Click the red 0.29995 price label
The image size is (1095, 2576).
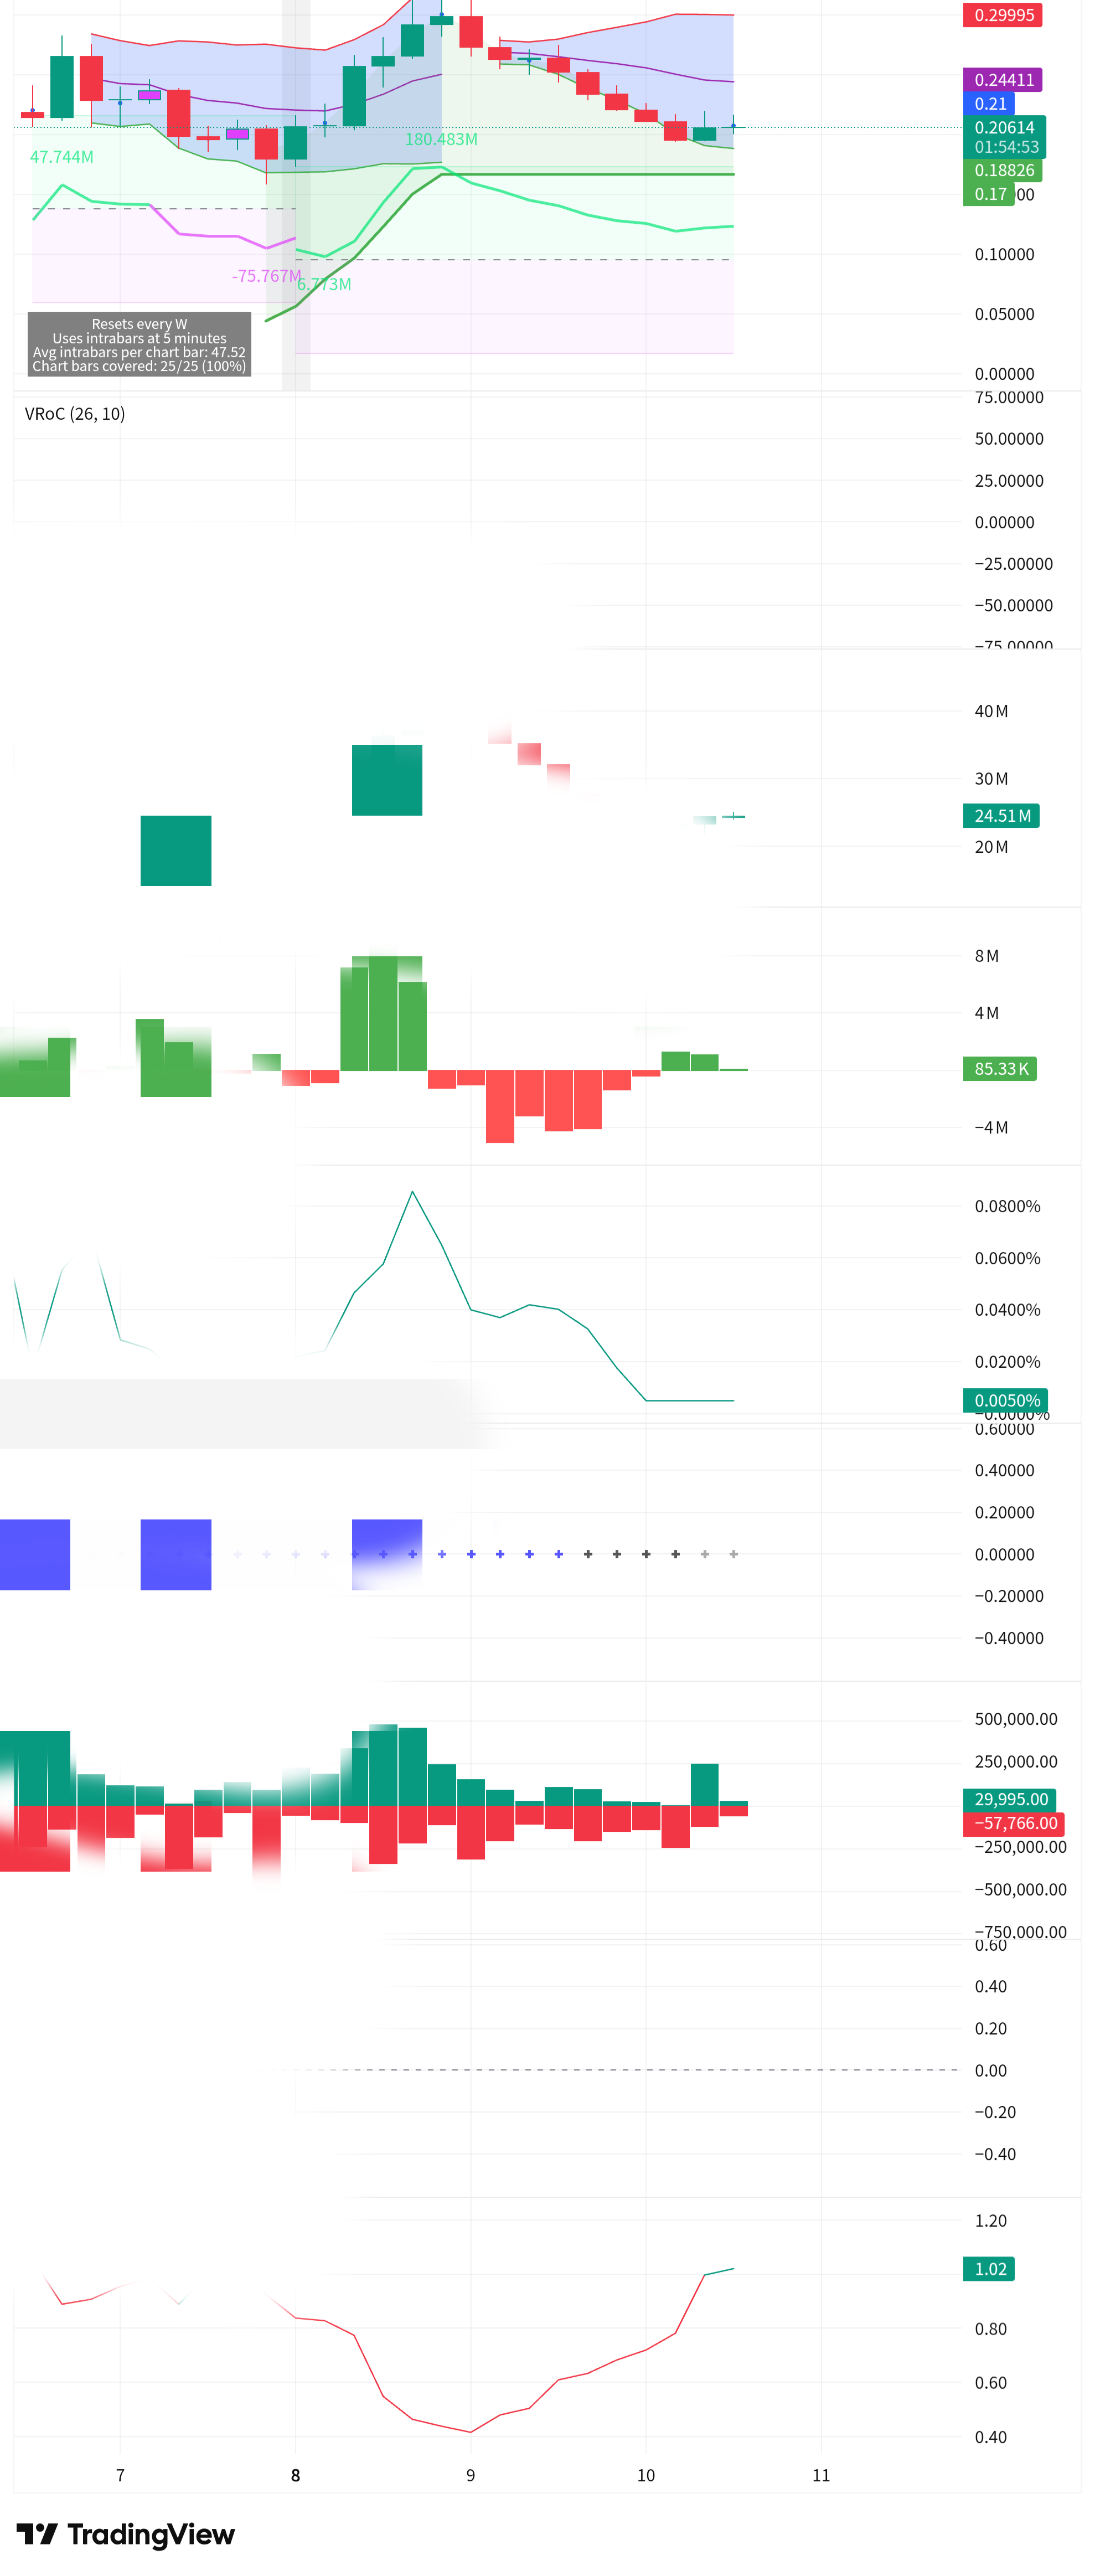click(x=1002, y=15)
